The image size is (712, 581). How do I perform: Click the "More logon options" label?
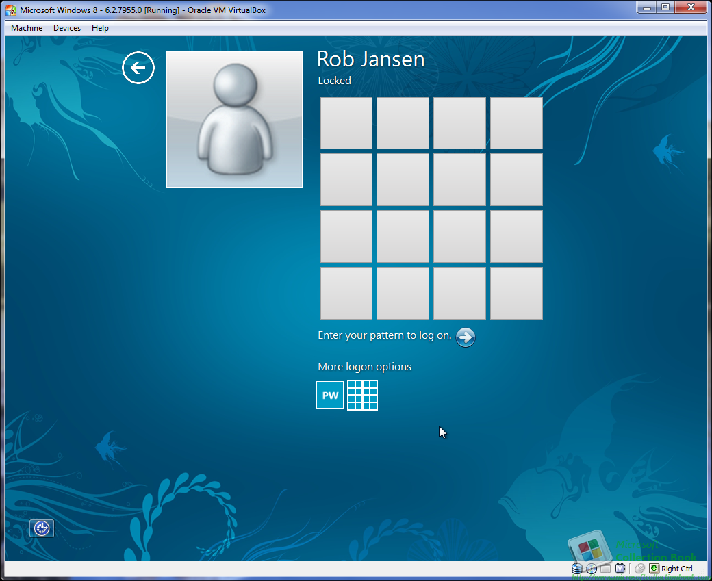coord(365,367)
